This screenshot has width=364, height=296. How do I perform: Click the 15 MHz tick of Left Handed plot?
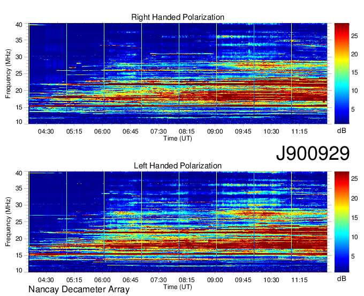point(19,256)
